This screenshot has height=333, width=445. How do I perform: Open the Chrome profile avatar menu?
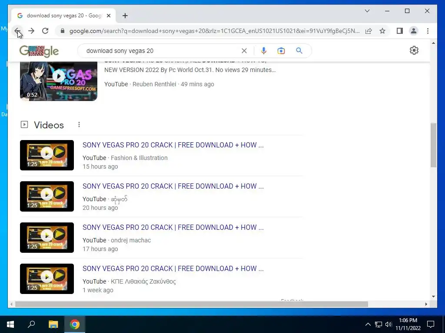[x=414, y=31]
